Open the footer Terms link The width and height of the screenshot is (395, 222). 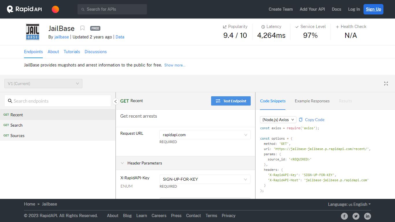click(x=211, y=216)
